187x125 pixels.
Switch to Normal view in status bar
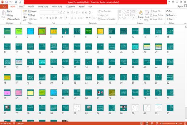[141, 123]
